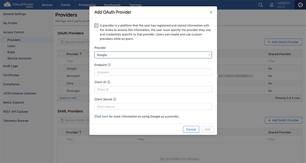Click the Microsoft row provider name
306x163 pixels.
(x=73, y=76)
